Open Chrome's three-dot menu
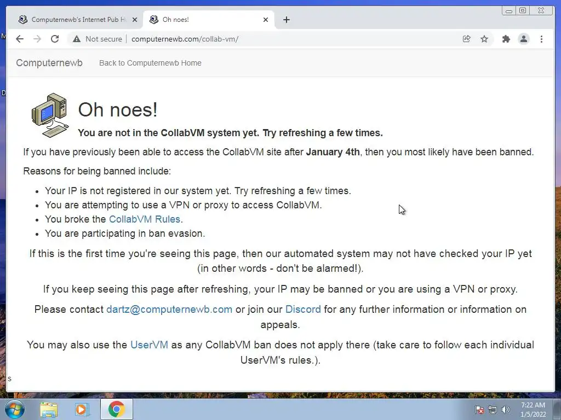This screenshot has height=420, width=561. point(541,39)
